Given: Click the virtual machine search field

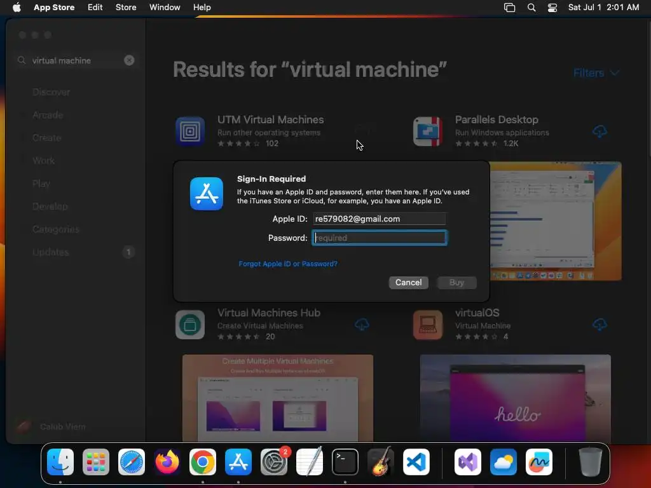Looking at the screenshot, I should click(x=75, y=60).
